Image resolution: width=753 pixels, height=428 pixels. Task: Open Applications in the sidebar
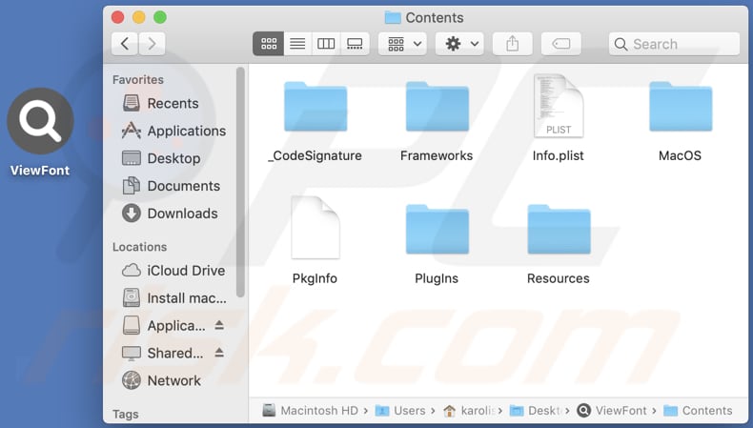[x=173, y=131]
